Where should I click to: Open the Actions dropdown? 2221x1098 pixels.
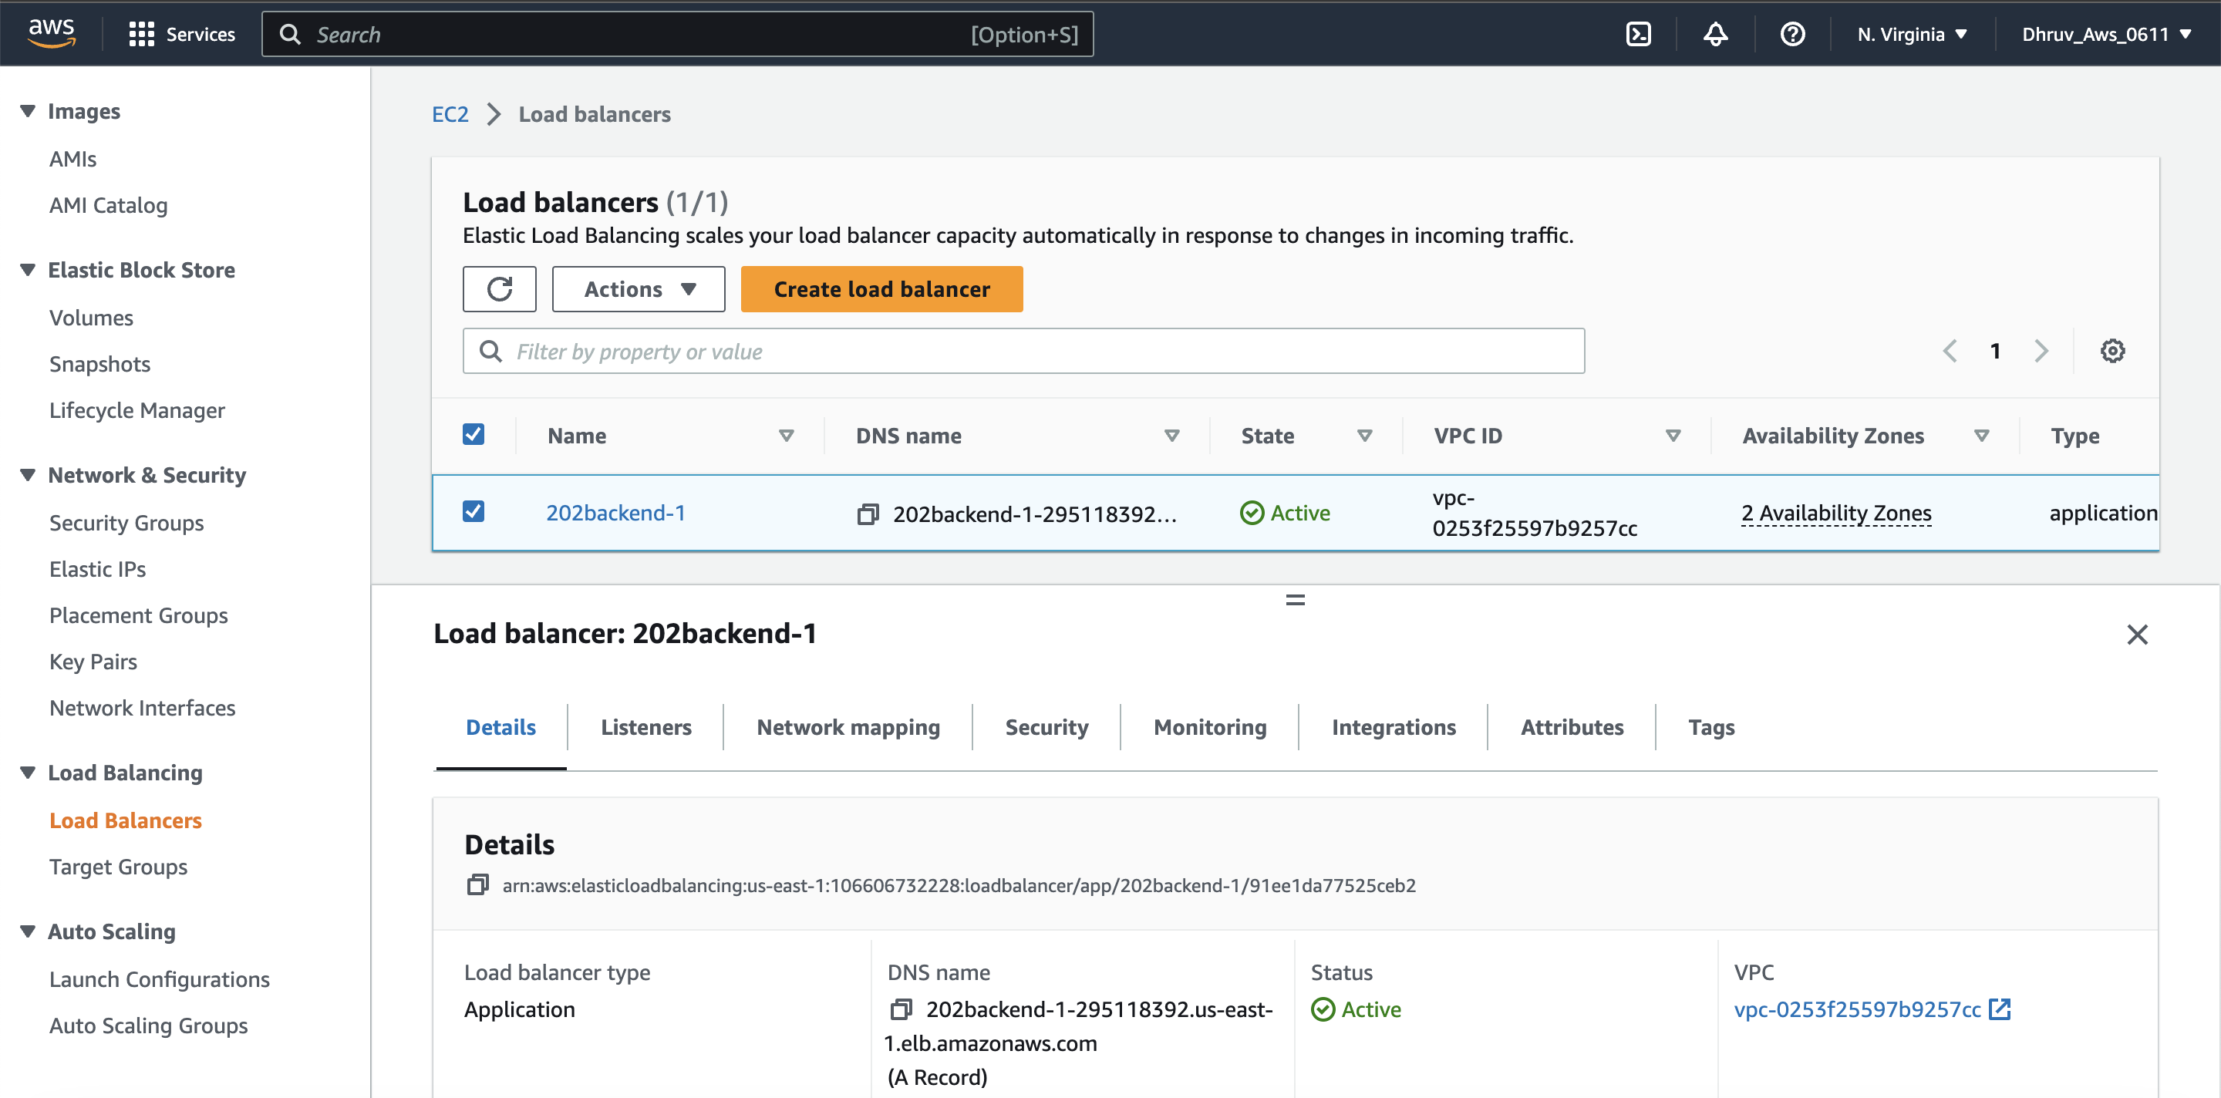638,288
